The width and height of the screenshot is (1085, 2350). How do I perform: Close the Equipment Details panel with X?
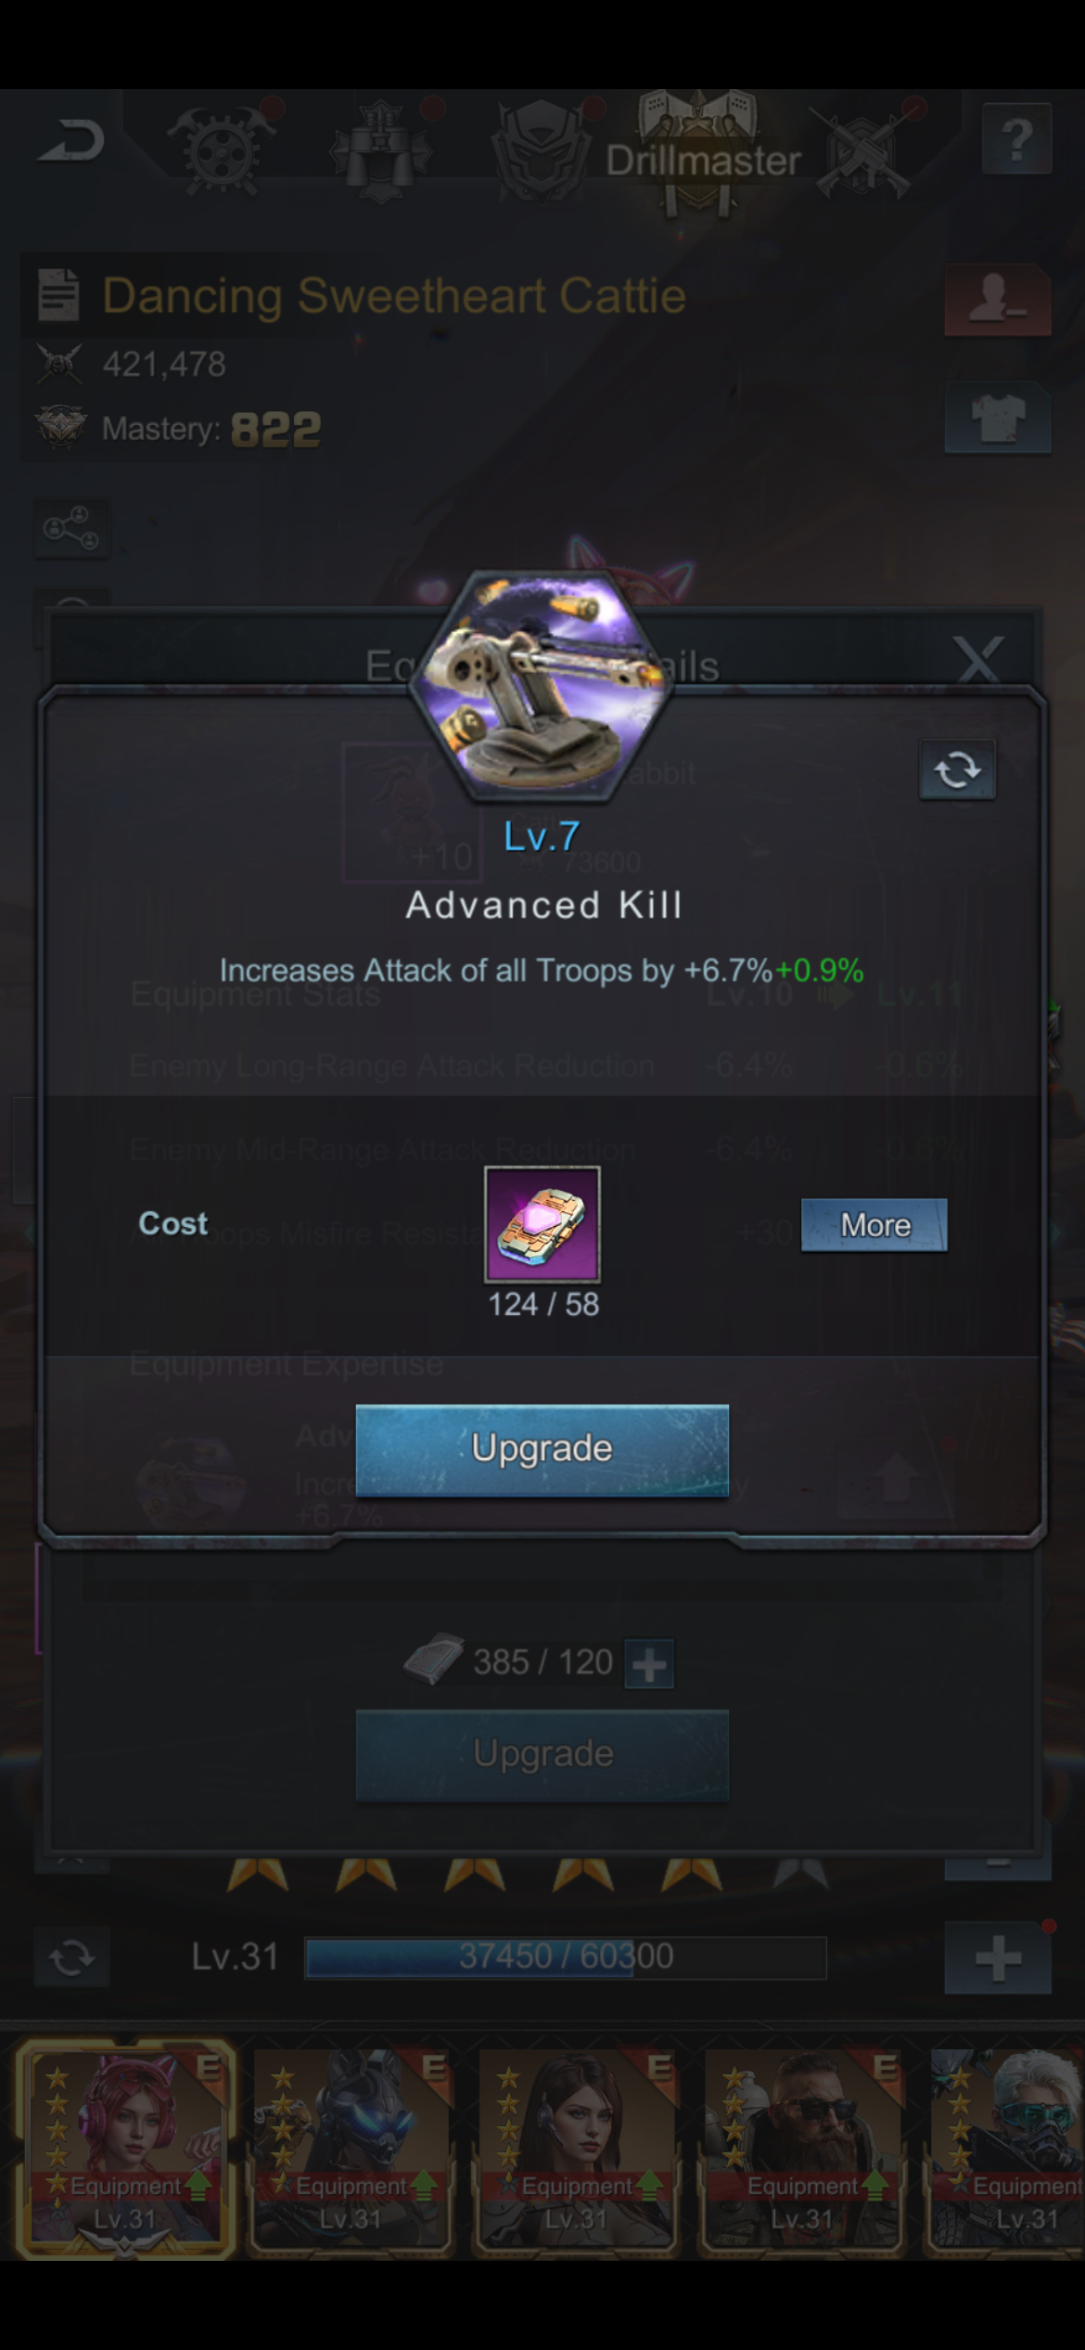tap(979, 660)
